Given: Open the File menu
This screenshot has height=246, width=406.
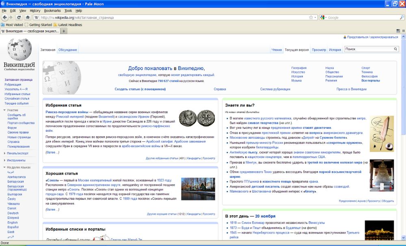Looking at the screenshot, I should pyautogui.click(x=4, y=11).
